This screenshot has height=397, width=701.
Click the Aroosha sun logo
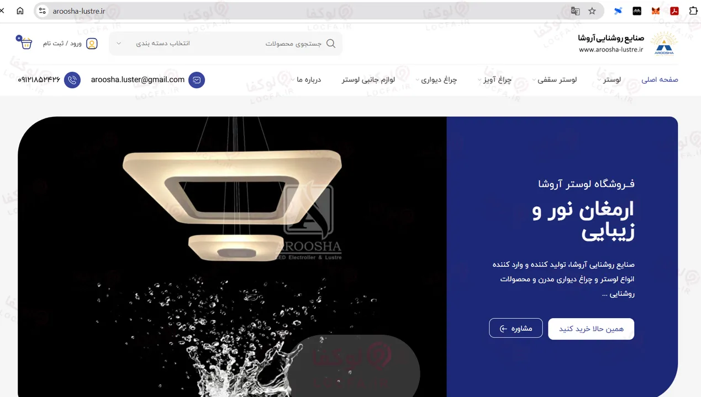click(664, 43)
